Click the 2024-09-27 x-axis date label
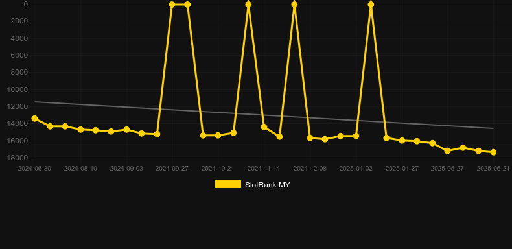512x249 pixels. pyautogui.click(x=172, y=169)
